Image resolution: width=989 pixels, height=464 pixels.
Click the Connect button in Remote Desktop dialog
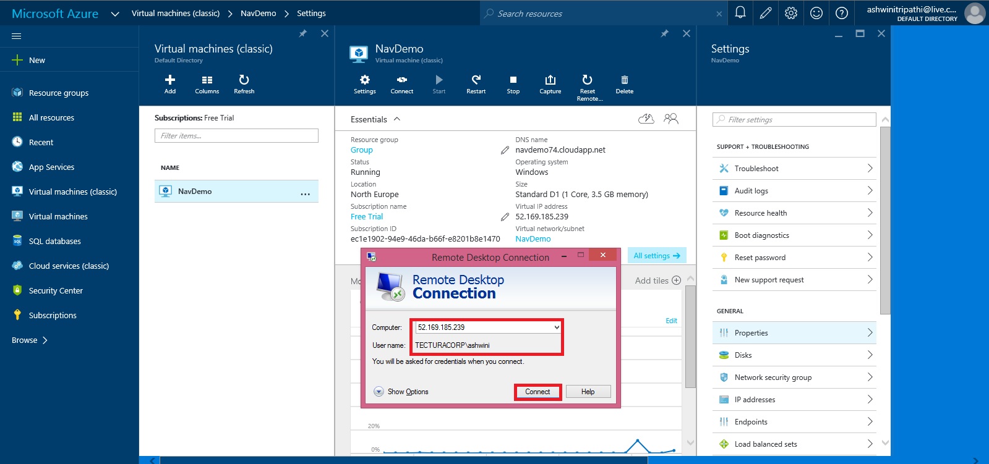tap(537, 392)
